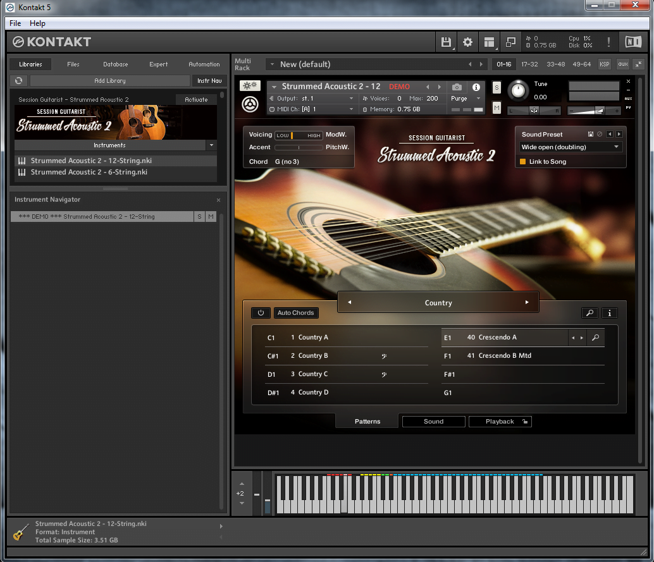This screenshot has height=562, width=654.
Task: Open the MIDI Ch dropdown
Action: point(312,109)
